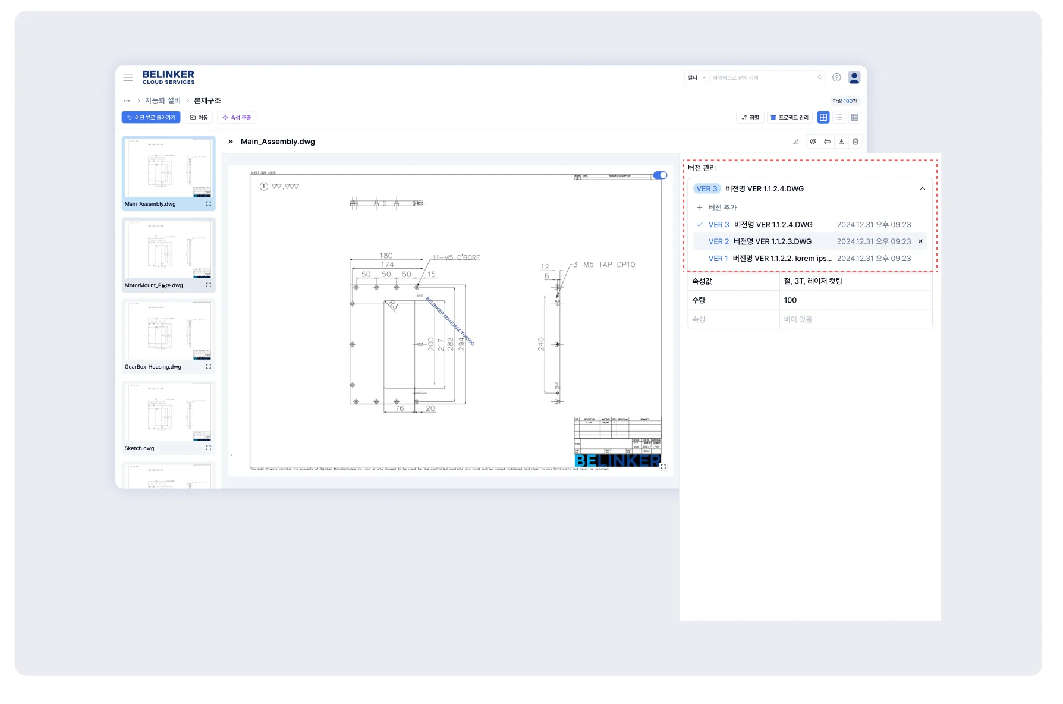Click the 이전 뷰로 돌아가기 button
The image size is (1063, 704).
151,118
